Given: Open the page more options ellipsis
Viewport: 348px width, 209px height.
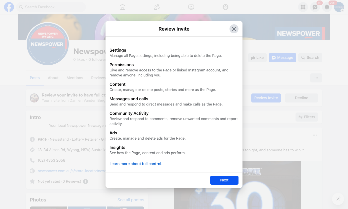Looking at the screenshot, I should [x=316, y=78].
